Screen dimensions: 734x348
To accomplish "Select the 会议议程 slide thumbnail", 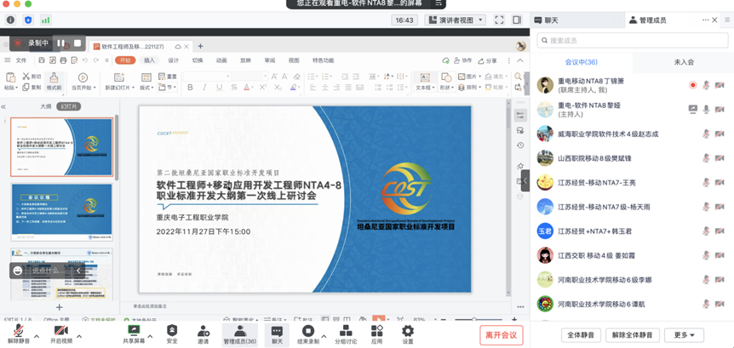I will click(62, 213).
